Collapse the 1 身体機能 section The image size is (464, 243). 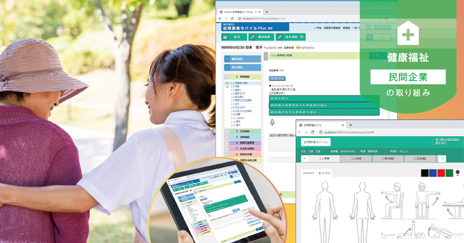pyautogui.click(x=242, y=77)
